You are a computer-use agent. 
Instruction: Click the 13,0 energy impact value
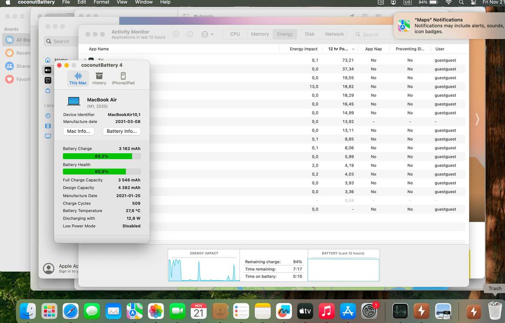[314, 87]
